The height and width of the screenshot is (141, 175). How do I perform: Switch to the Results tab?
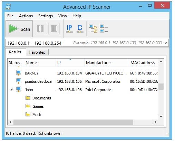15,52
